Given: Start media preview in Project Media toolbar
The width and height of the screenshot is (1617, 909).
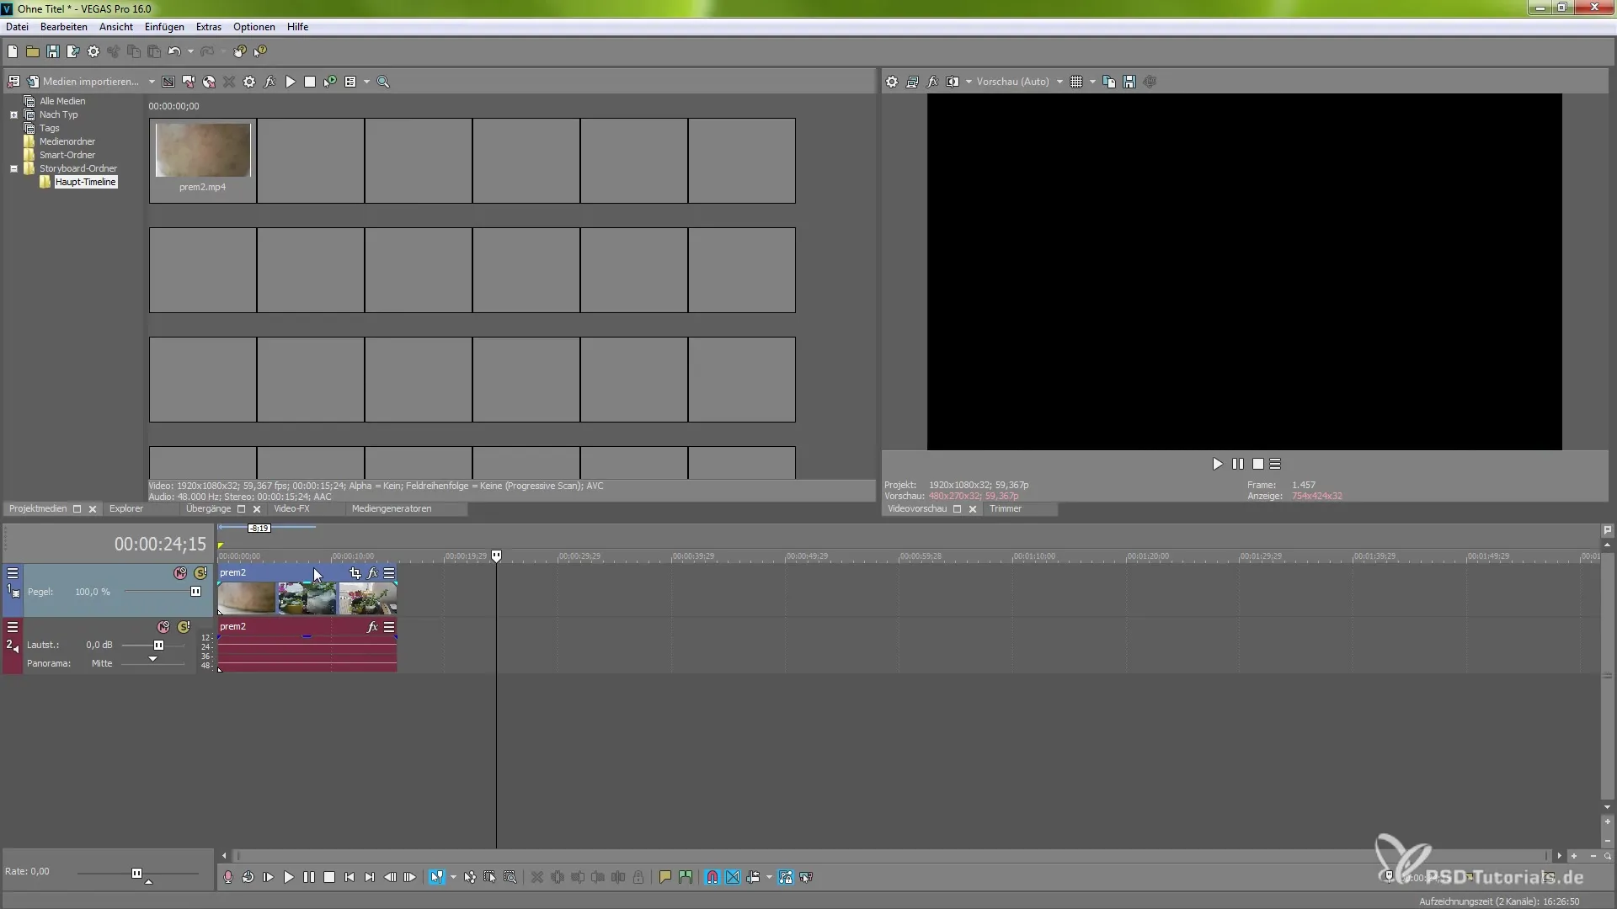Looking at the screenshot, I should pos(291,82).
